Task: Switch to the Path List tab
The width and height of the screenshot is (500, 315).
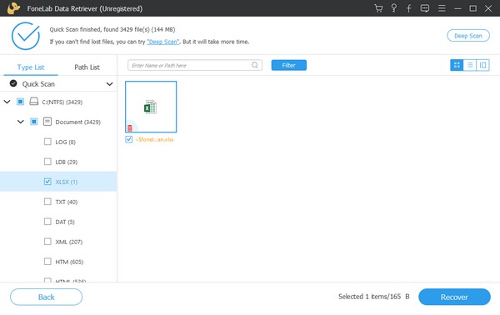Action: 87,67
